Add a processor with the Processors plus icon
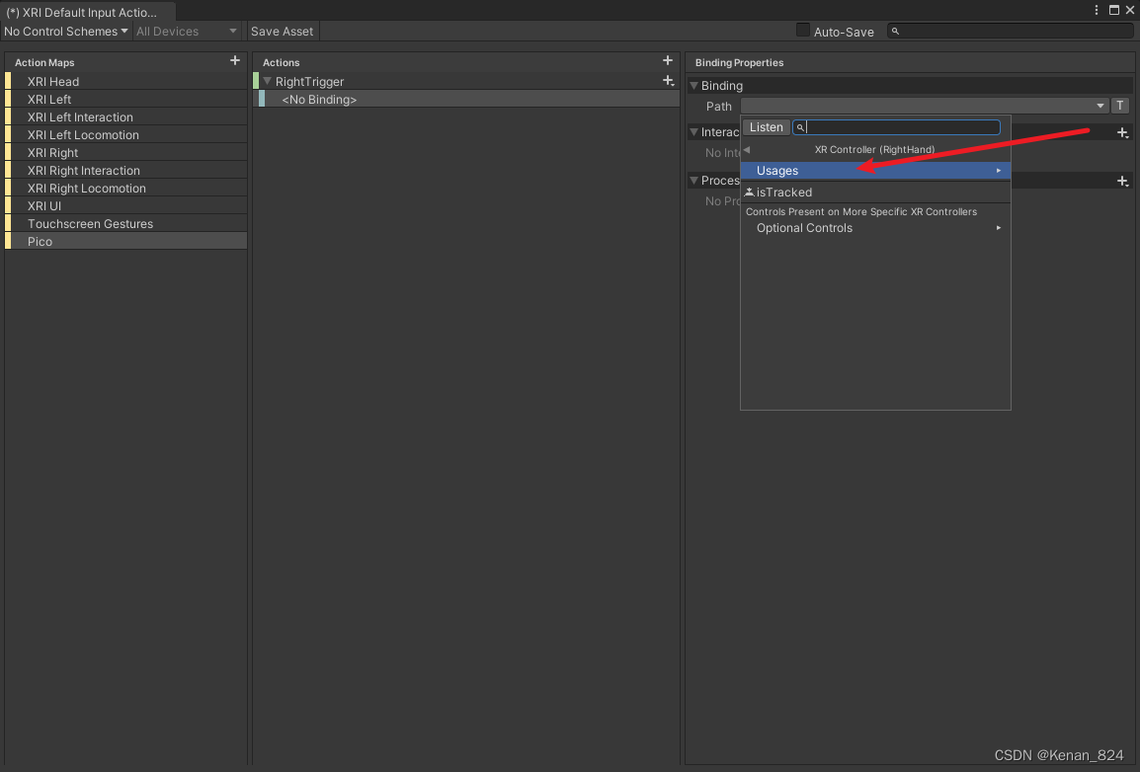The image size is (1140, 772). 1122,181
